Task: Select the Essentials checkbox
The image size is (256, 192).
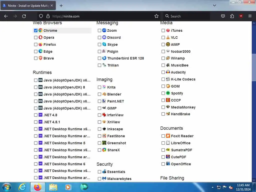Action: [x=99, y=172]
